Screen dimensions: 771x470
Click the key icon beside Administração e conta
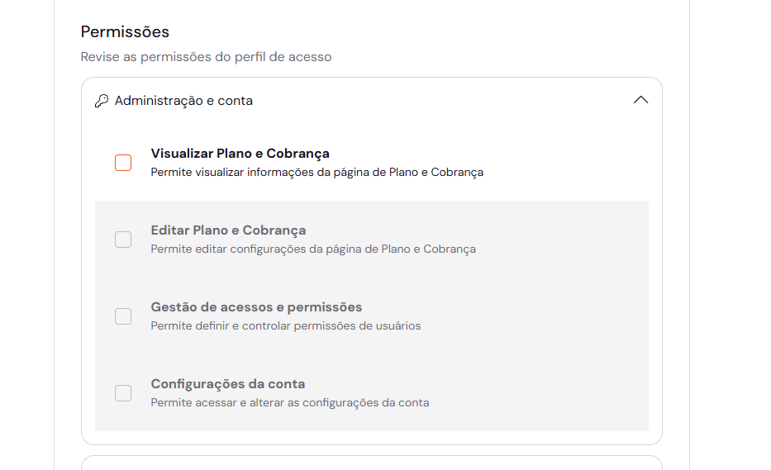pyautogui.click(x=102, y=101)
